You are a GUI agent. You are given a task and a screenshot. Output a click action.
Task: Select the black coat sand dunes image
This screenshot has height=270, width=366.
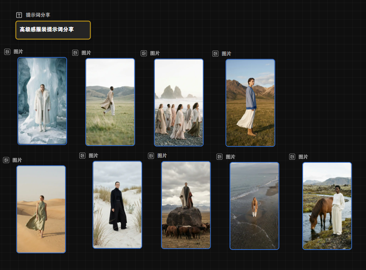tap(117, 205)
